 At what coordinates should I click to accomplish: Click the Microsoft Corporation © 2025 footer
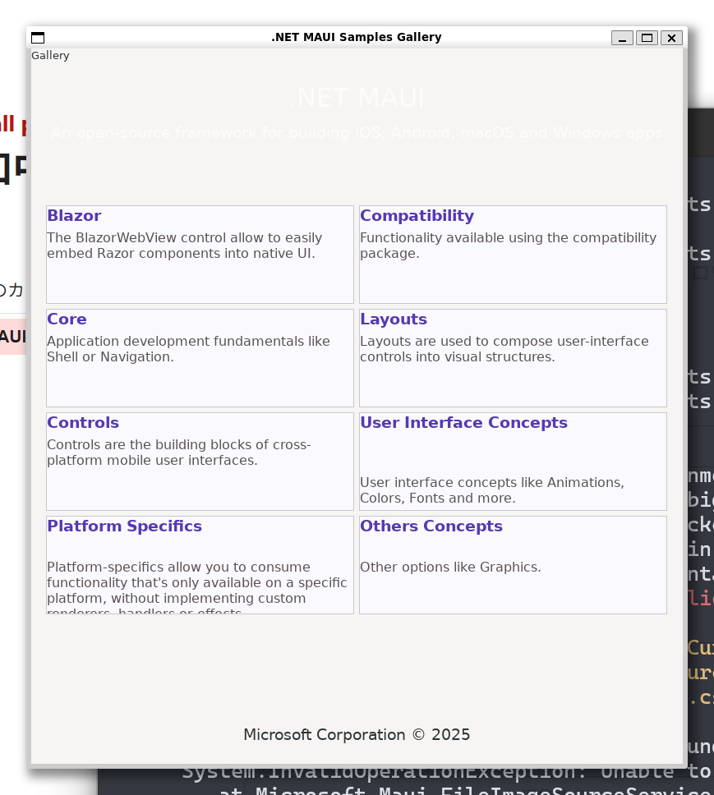[x=357, y=735]
